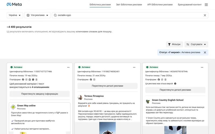
Task: Click the funnel icon in the Фільтри button
Action: coord(169,44)
